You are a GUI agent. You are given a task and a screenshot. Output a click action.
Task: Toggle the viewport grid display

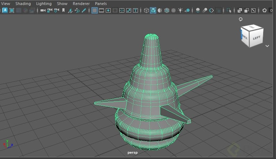point(95,10)
